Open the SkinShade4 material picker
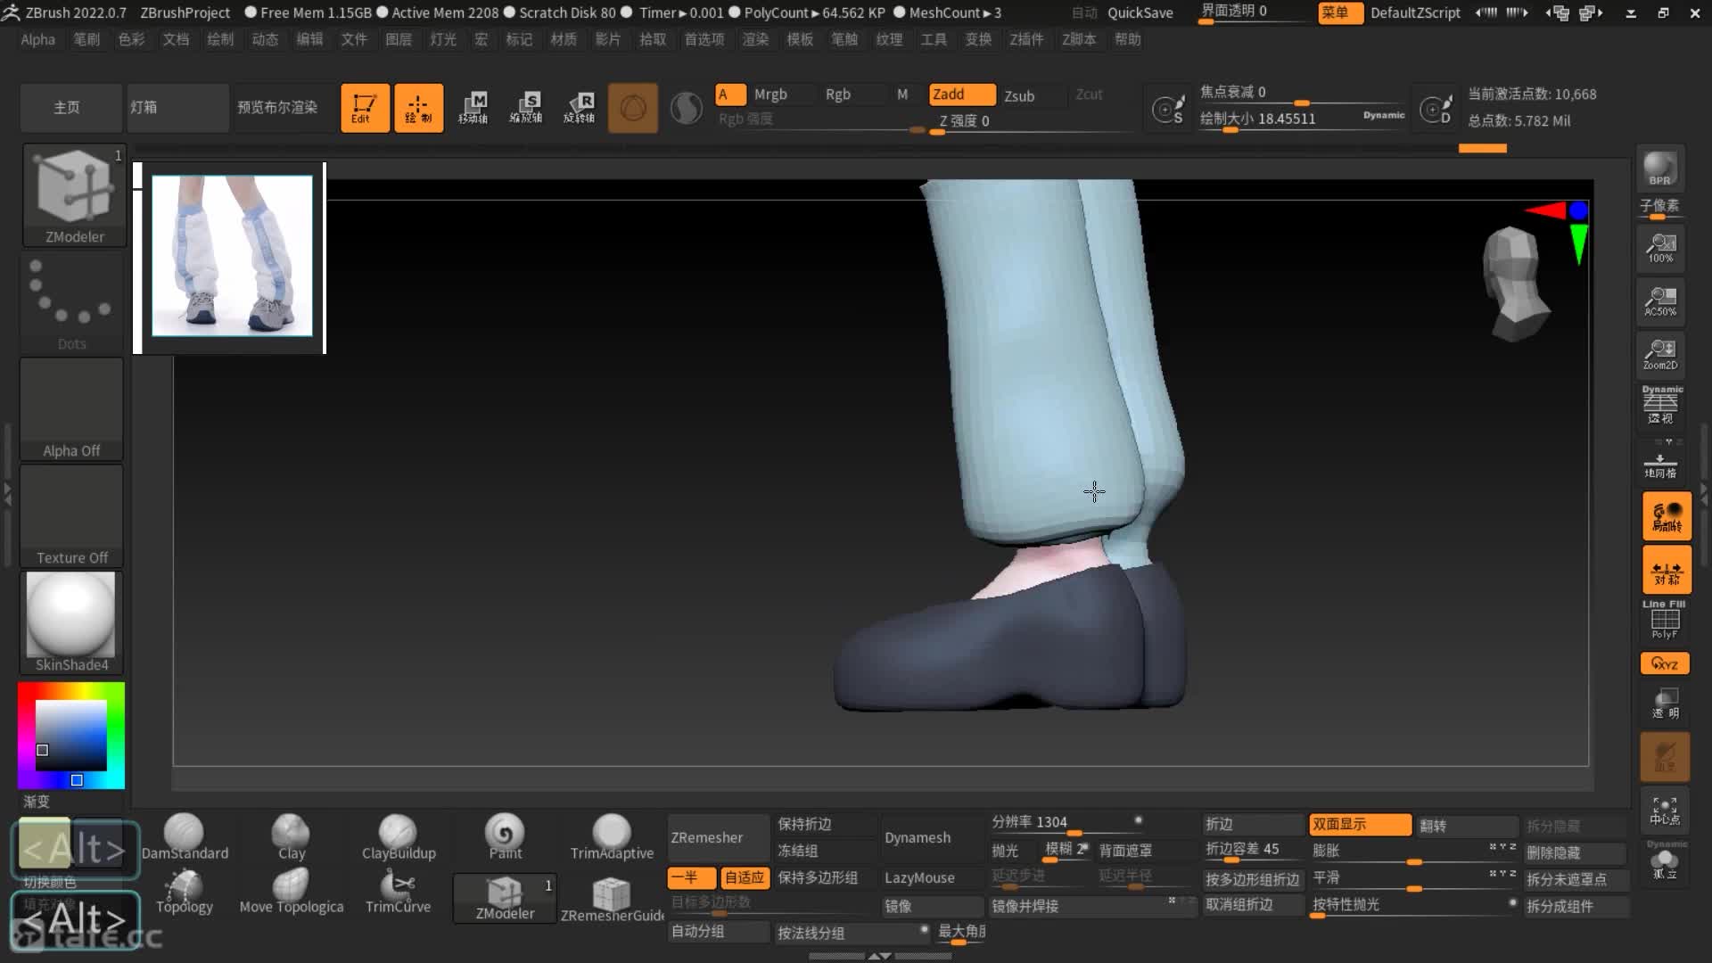 (x=71, y=622)
